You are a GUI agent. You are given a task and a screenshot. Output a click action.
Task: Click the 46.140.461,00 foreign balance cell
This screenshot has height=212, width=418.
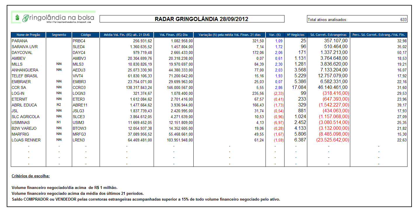332,87
